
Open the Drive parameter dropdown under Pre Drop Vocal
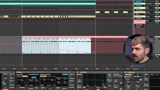[140, 14]
